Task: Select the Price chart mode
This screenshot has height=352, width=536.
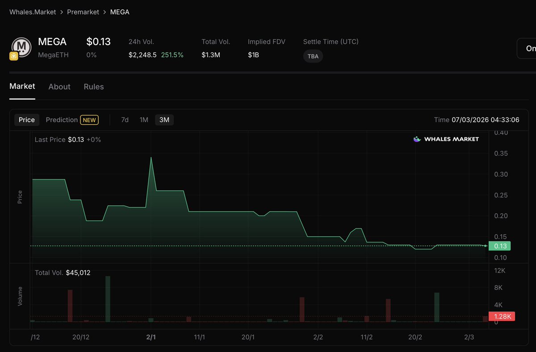Action: pyautogui.click(x=27, y=120)
